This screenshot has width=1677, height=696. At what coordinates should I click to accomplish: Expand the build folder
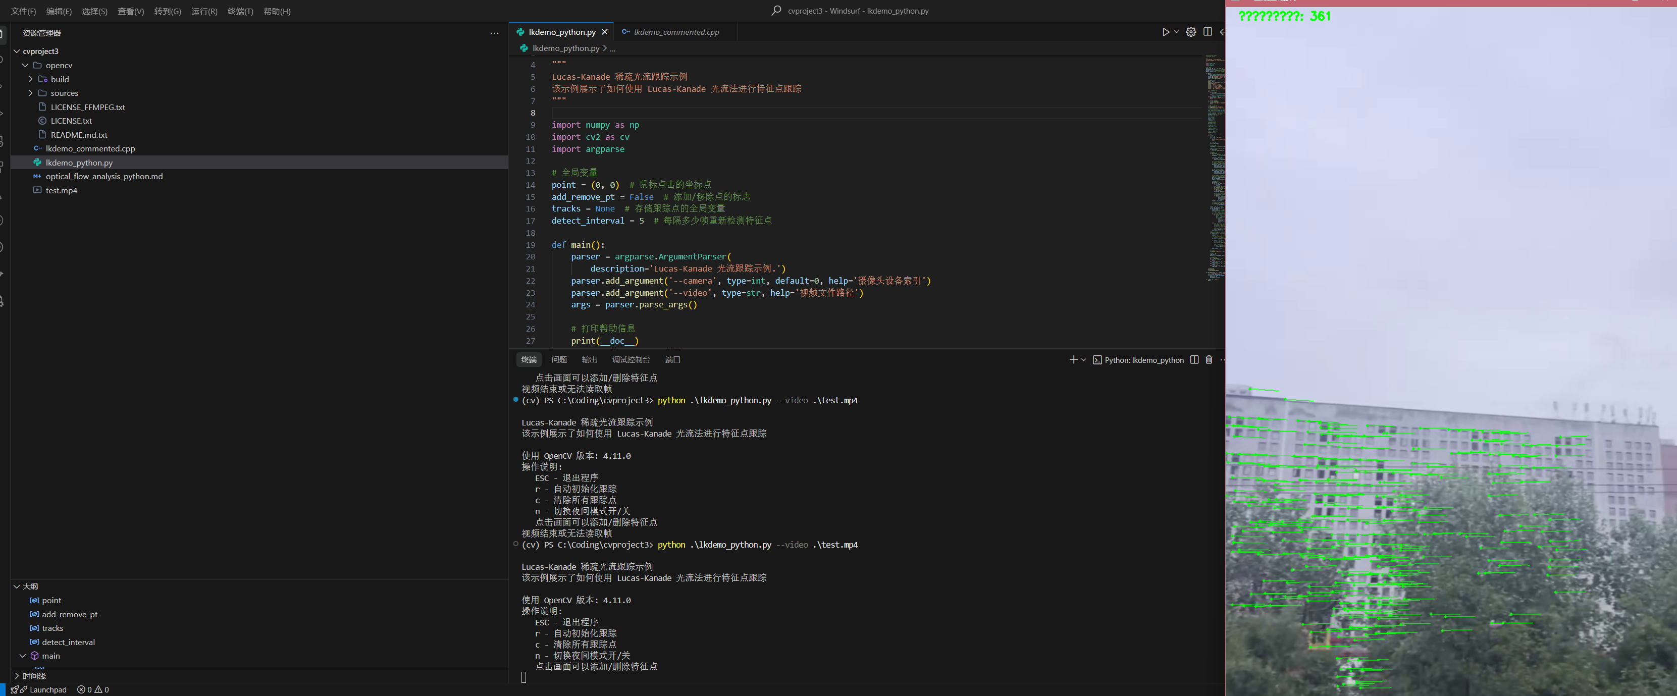(60, 79)
